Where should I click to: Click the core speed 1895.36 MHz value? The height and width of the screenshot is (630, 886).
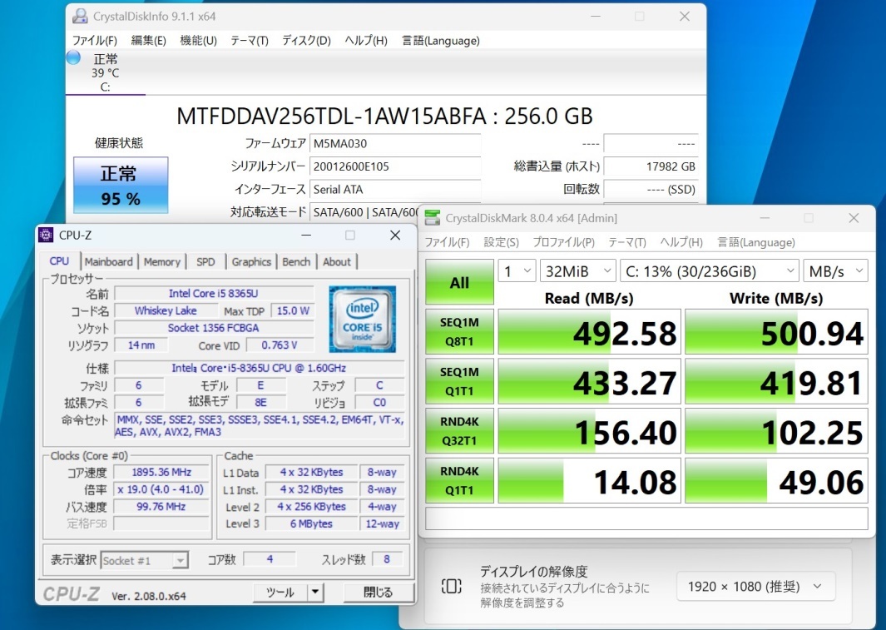click(161, 472)
